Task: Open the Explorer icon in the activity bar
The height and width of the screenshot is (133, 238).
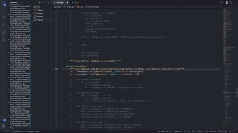Action: (4, 3)
